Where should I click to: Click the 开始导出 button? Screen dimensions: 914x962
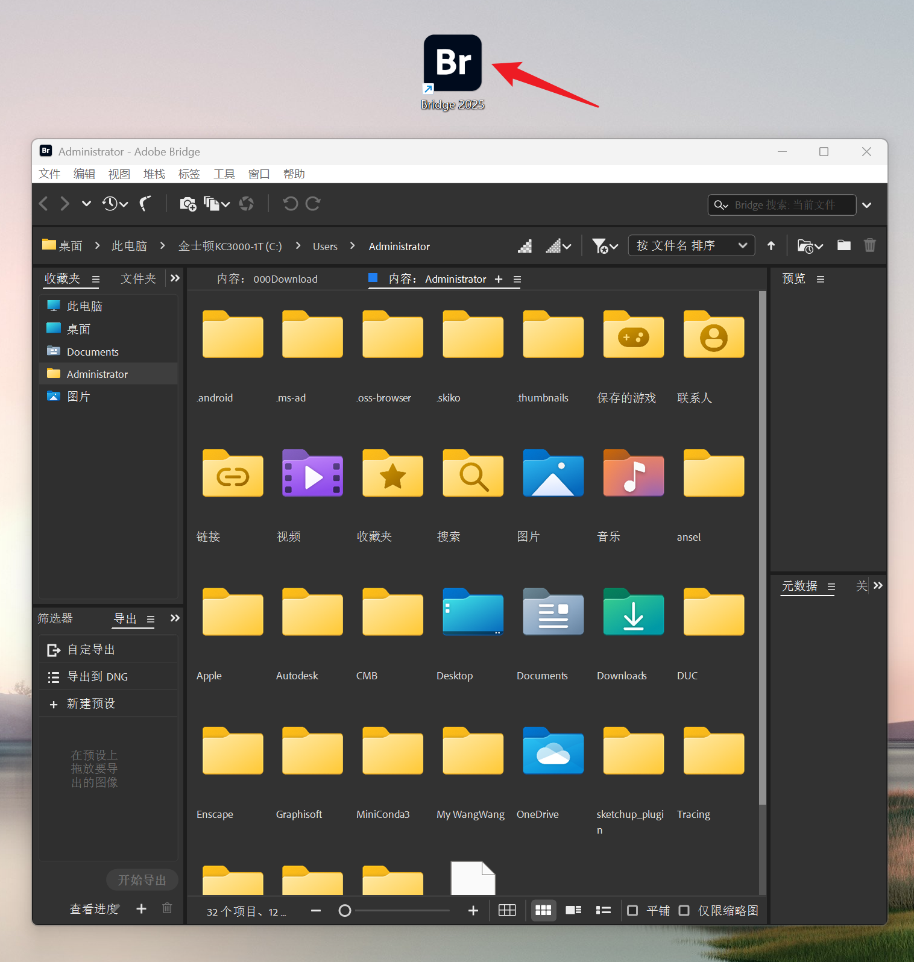(142, 880)
